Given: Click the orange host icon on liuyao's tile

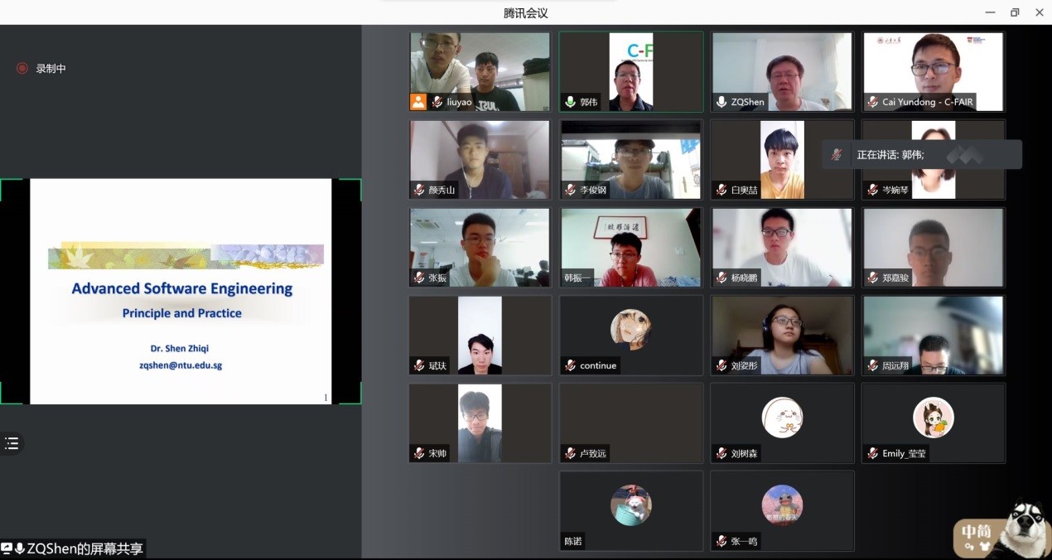Looking at the screenshot, I should coord(418,102).
